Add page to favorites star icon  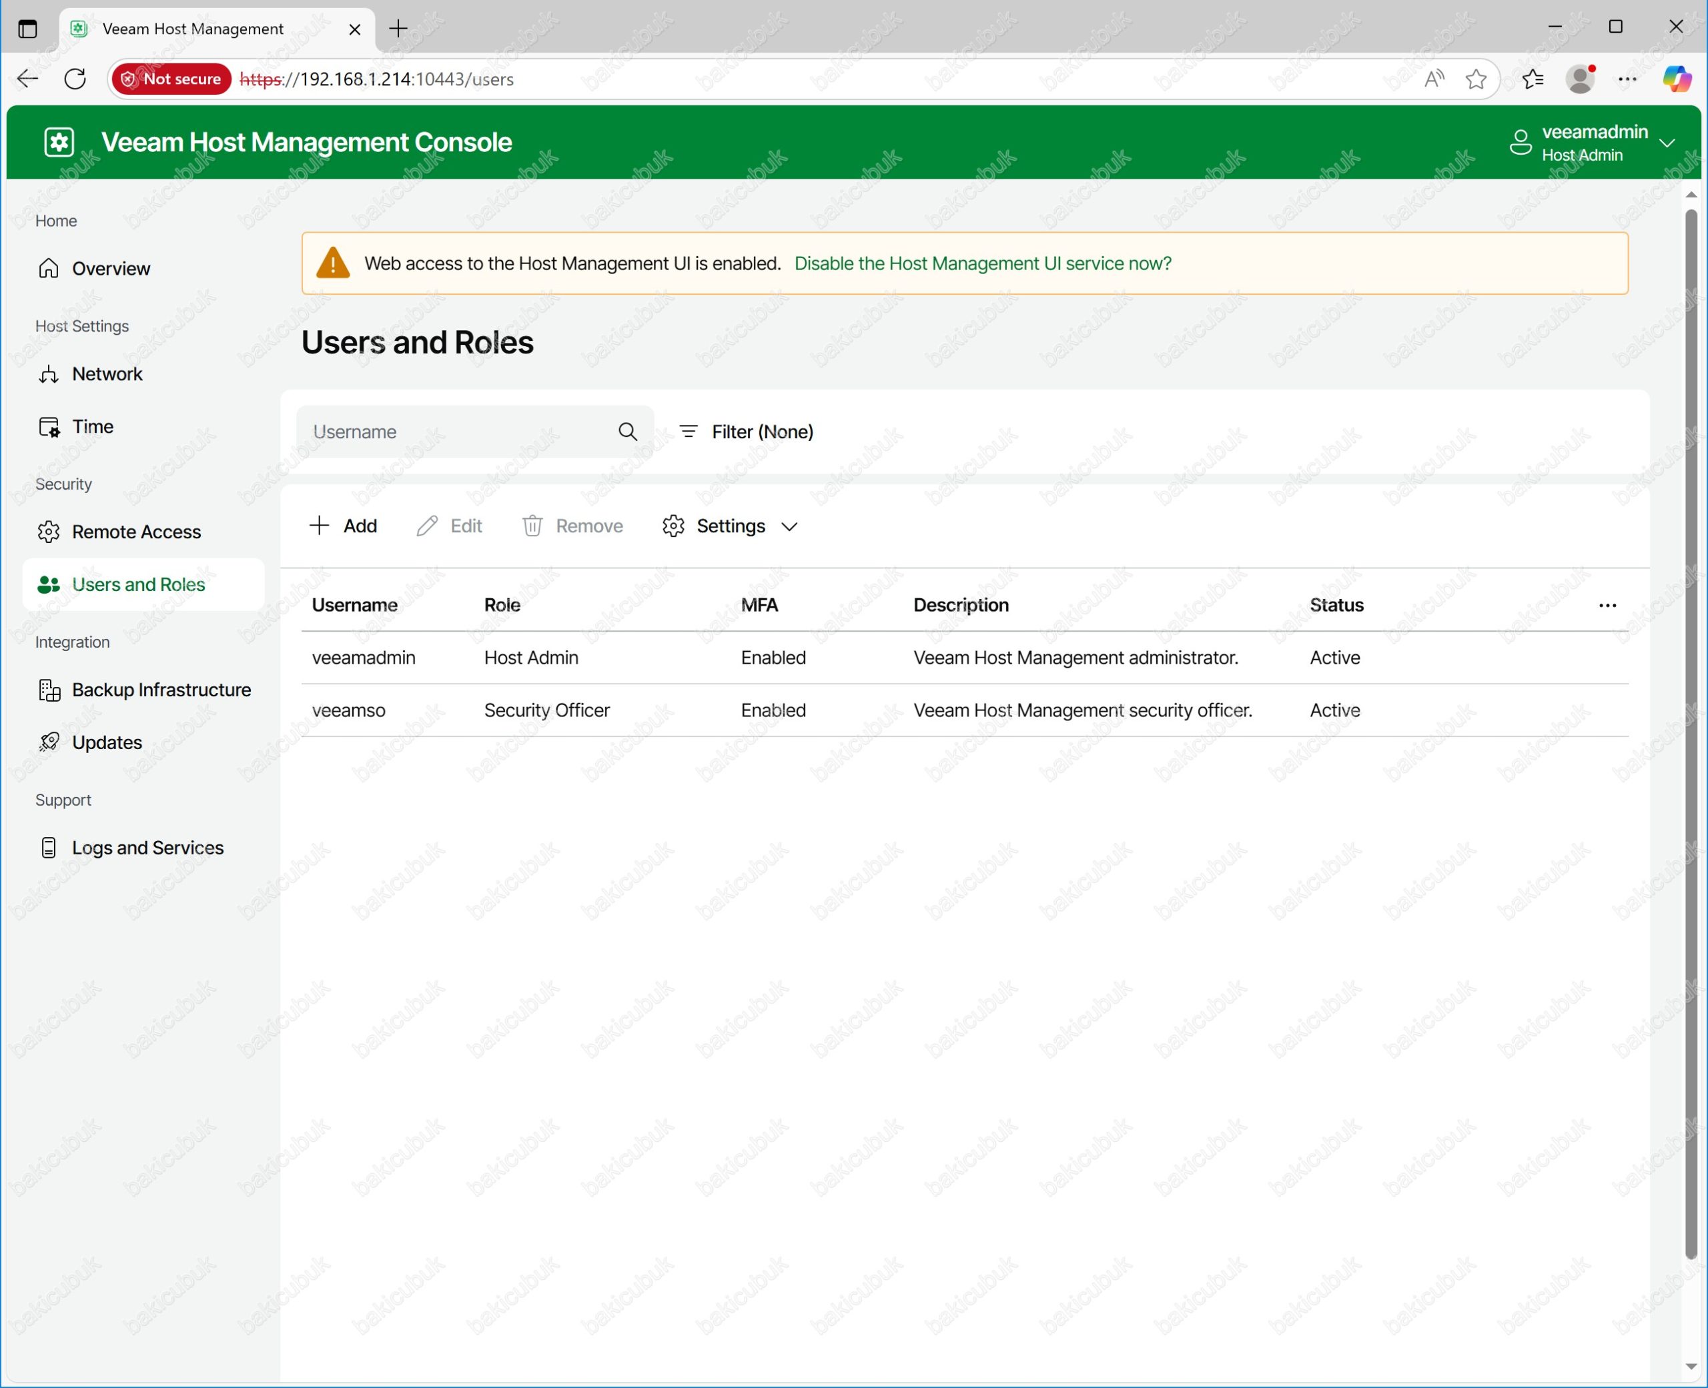tap(1475, 78)
